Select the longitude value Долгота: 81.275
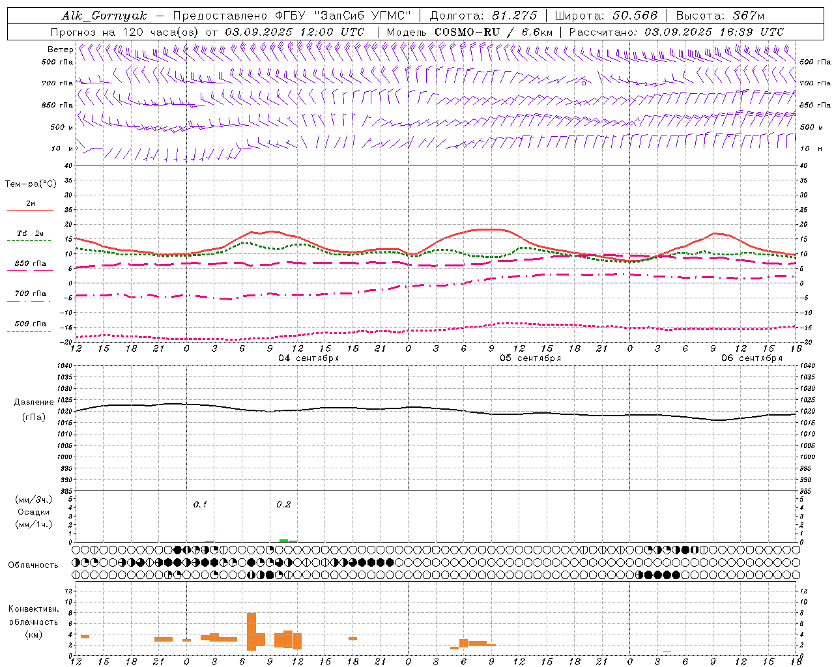 pos(483,16)
